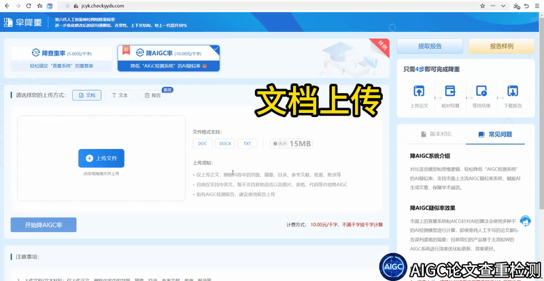Click the document icon in 文档 button
The width and height of the screenshot is (544, 281).
(x=81, y=95)
